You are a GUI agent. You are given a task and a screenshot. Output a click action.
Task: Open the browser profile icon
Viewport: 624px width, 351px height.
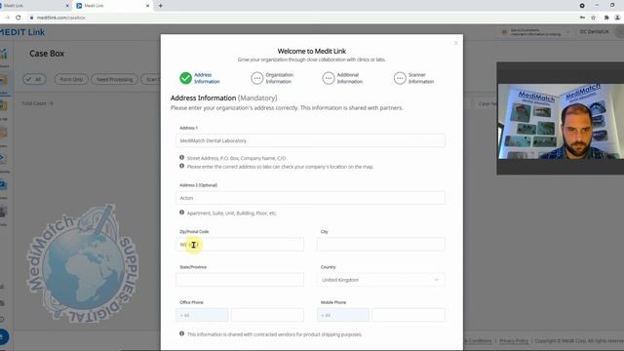617,18
